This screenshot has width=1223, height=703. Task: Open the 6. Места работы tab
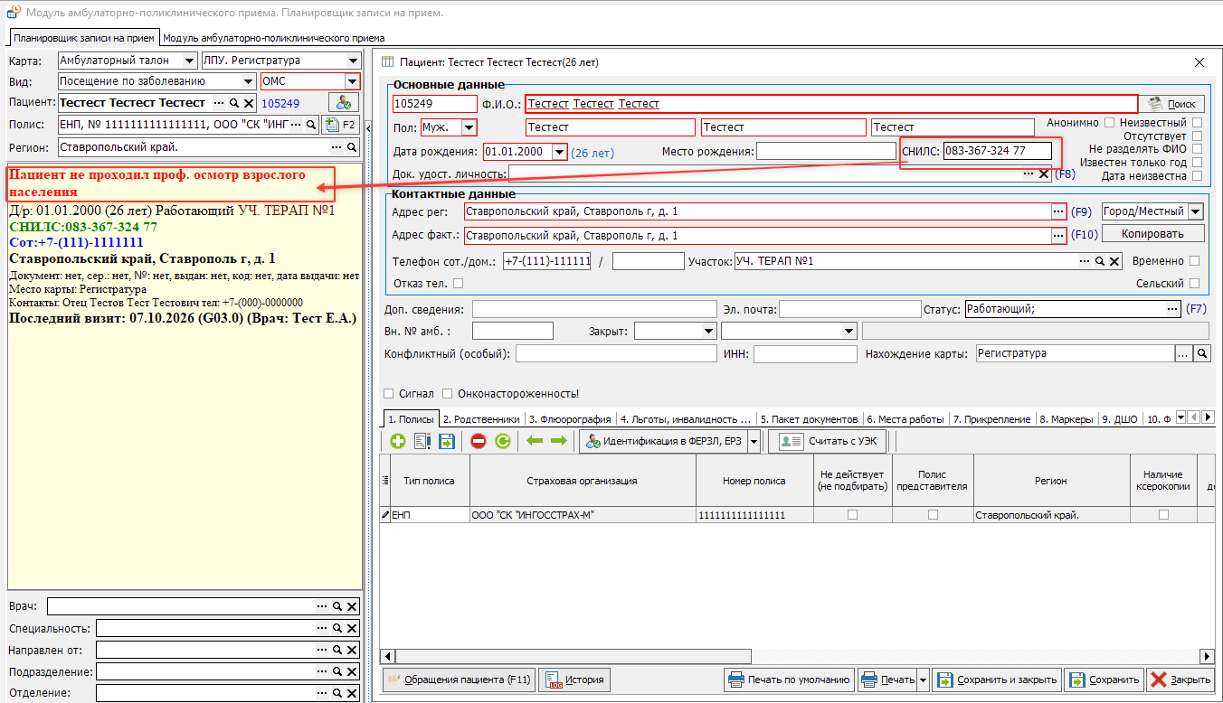(905, 419)
